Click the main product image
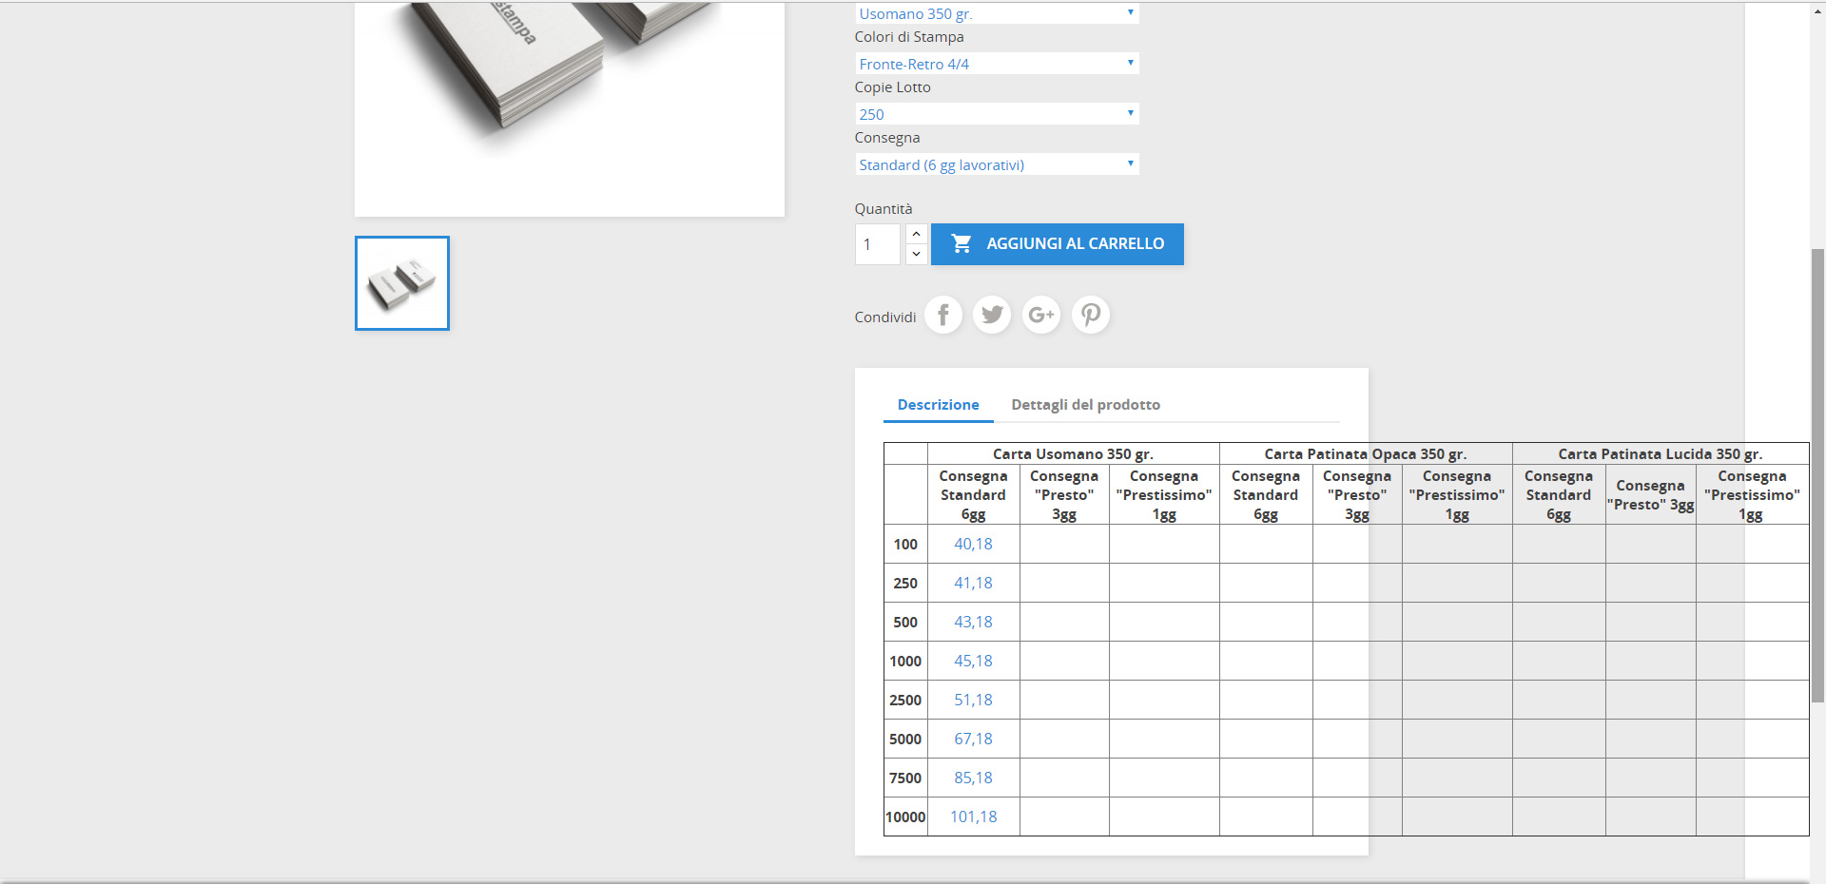The height and width of the screenshot is (884, 1826). (x=570, y=108)
